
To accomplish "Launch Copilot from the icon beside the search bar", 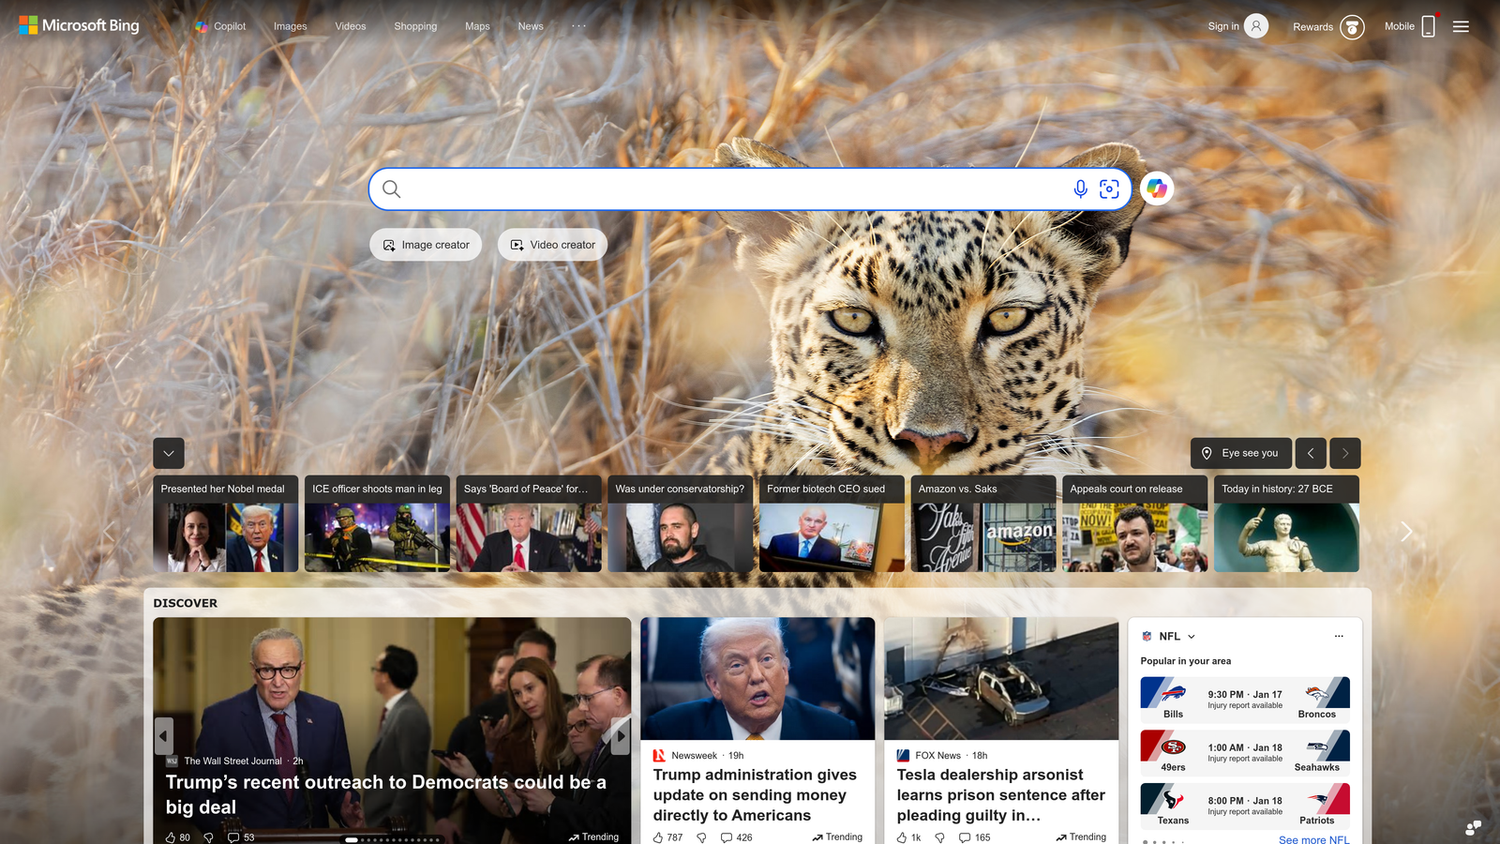I will click(1157, 188).
